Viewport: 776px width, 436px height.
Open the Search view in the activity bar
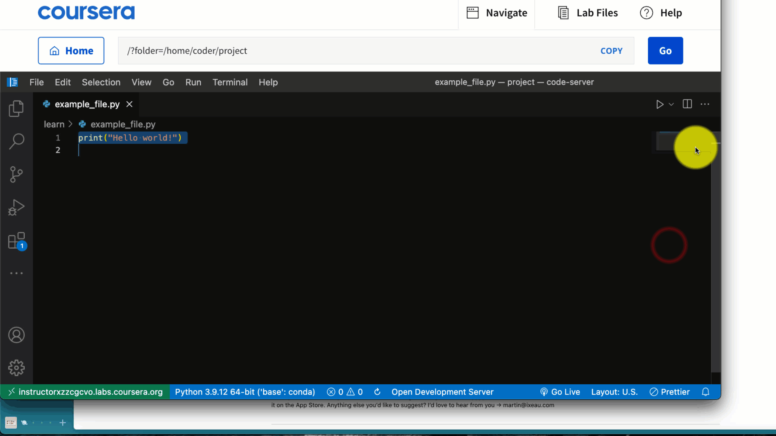pyautogui.click(x=16, y=141)
